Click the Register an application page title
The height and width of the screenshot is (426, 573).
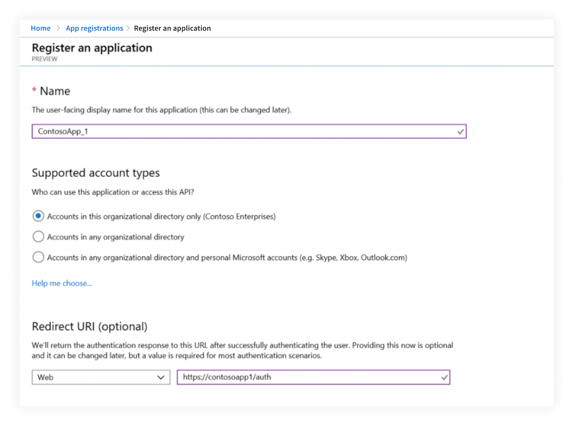pos(92,48)
